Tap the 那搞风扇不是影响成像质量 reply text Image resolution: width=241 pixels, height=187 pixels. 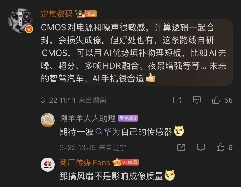pos(111,176)
